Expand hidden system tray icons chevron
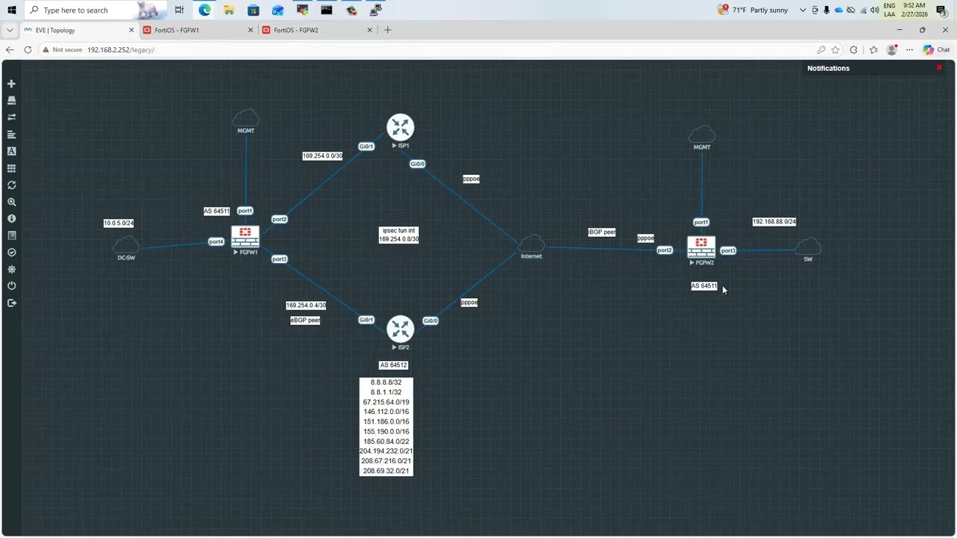 (803, 10)
